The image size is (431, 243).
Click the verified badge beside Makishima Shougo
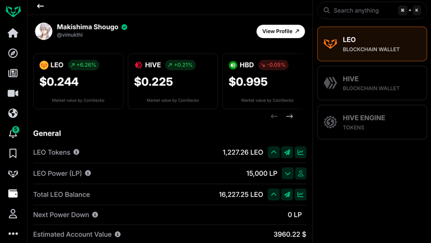(125, 27)
